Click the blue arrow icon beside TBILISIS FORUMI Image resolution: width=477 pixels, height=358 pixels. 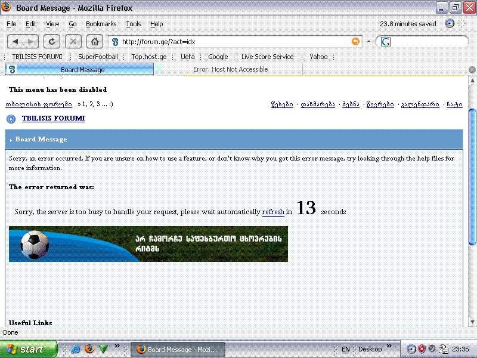click(11, 119)
